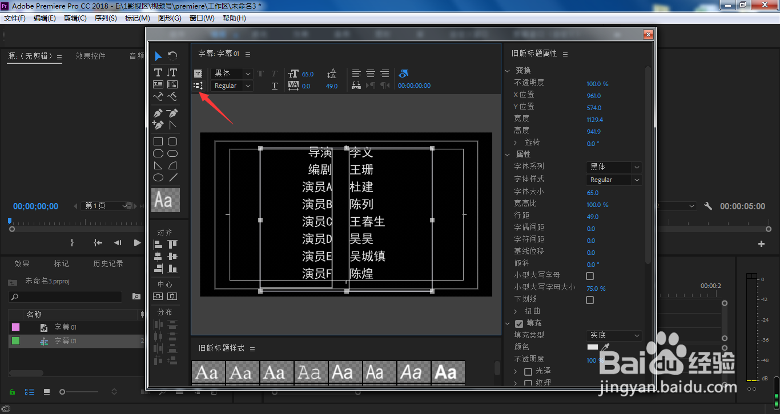
Task: Open the 编辑(E) menu
Action: [x=45, y=18]
